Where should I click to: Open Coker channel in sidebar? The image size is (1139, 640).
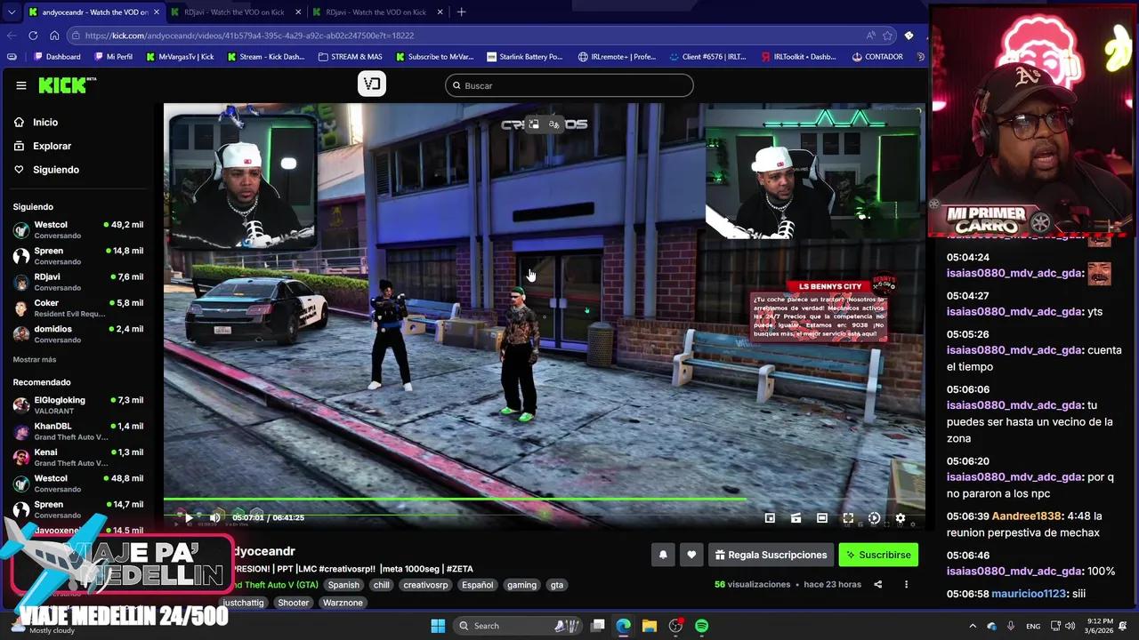tap(78, 308)
